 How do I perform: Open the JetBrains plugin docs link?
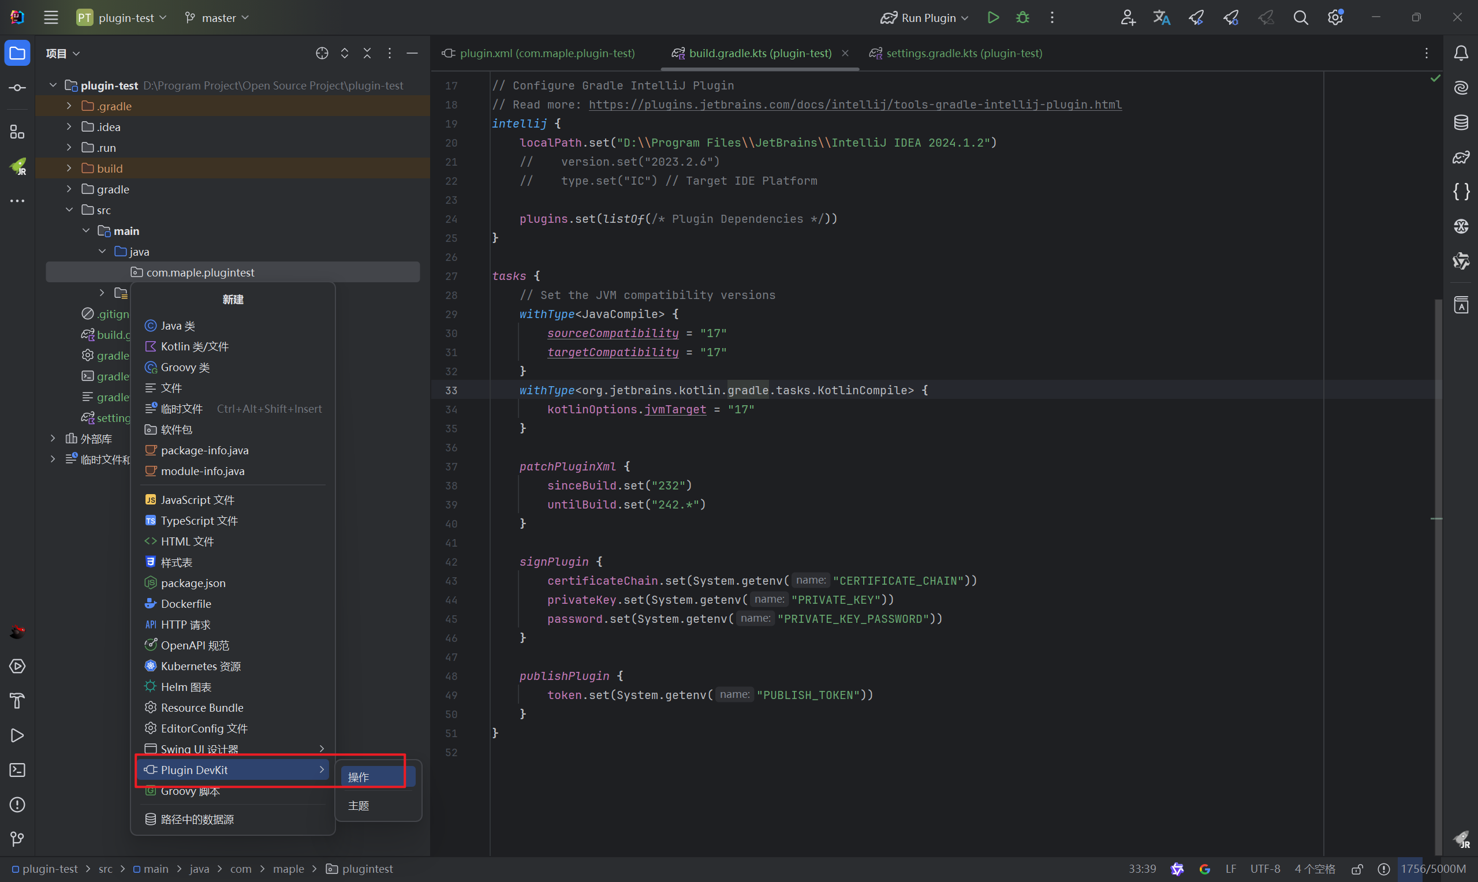point(854,104)
